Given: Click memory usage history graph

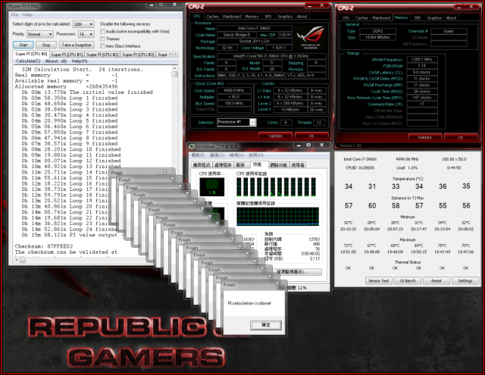Looking at the screenshot, I should (x=277, y=217).
